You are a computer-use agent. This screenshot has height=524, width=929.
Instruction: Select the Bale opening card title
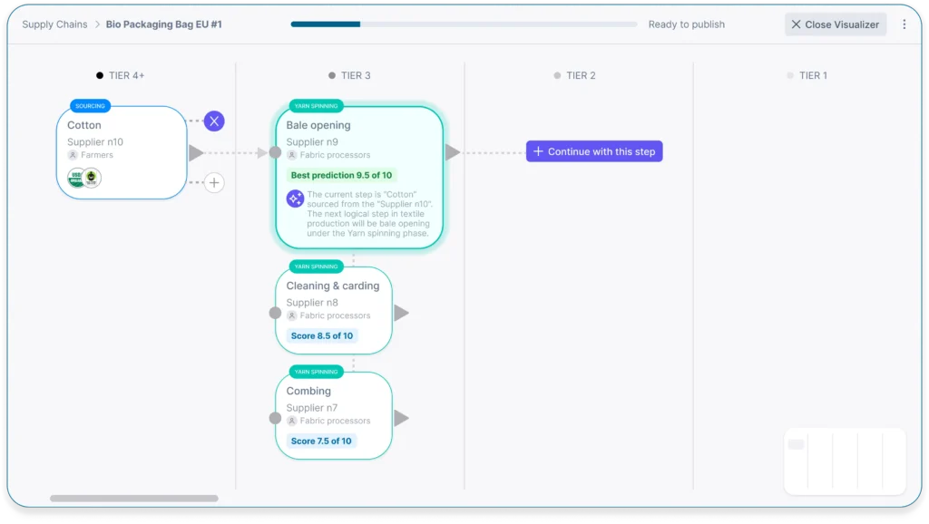tap(318, 125)
